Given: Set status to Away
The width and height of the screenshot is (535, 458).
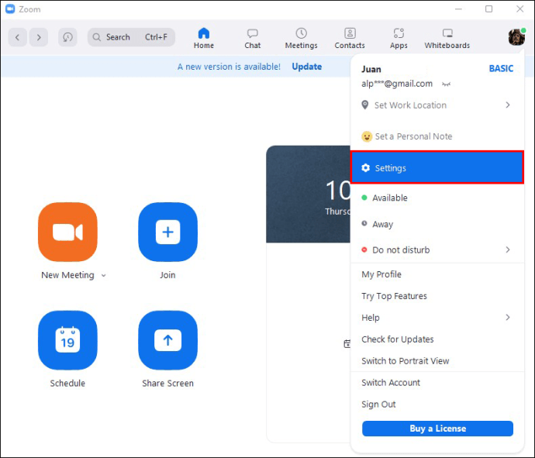Looking at the screenshot, I should coord(382,224).
